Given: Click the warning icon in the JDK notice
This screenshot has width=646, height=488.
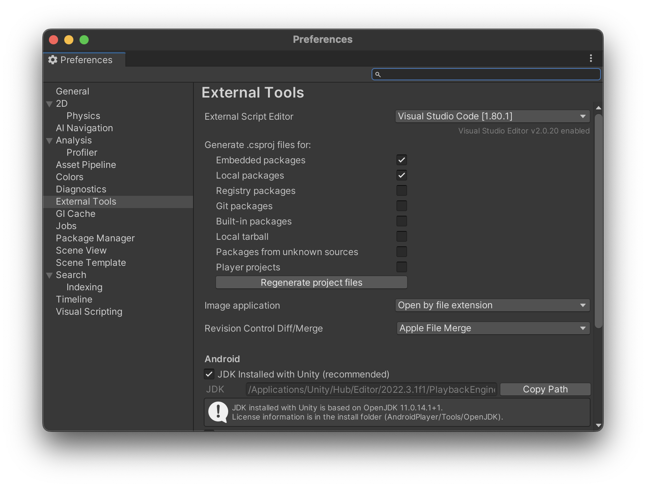Looking at the screenshot, I should (217, 412).
